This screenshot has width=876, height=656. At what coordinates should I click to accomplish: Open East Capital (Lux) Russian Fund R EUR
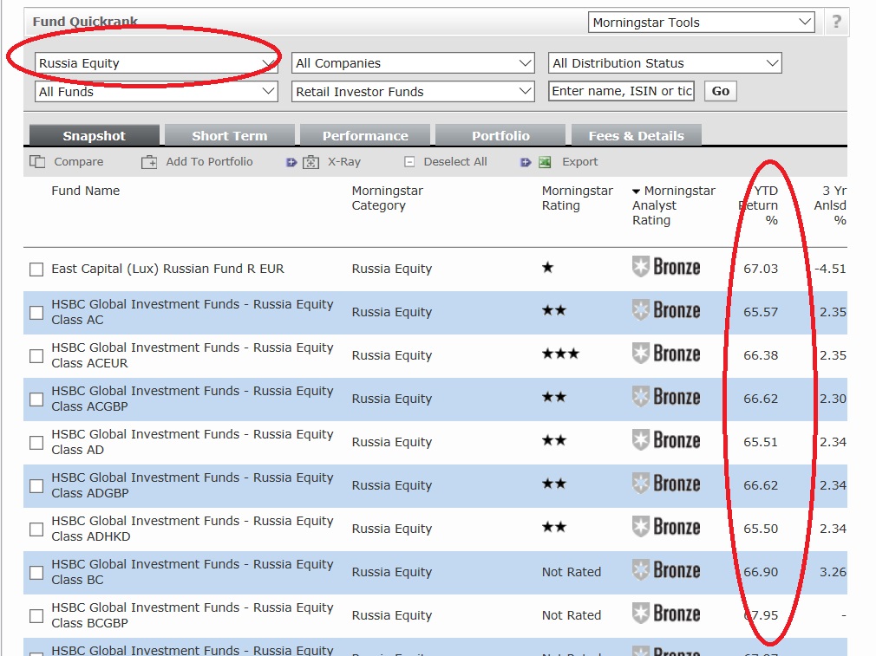pyautogui.click(x=167, y=269)
